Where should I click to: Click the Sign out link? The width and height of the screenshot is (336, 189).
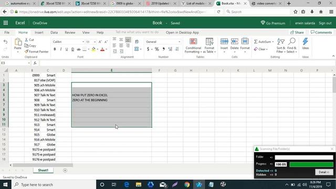click(325, 23)
